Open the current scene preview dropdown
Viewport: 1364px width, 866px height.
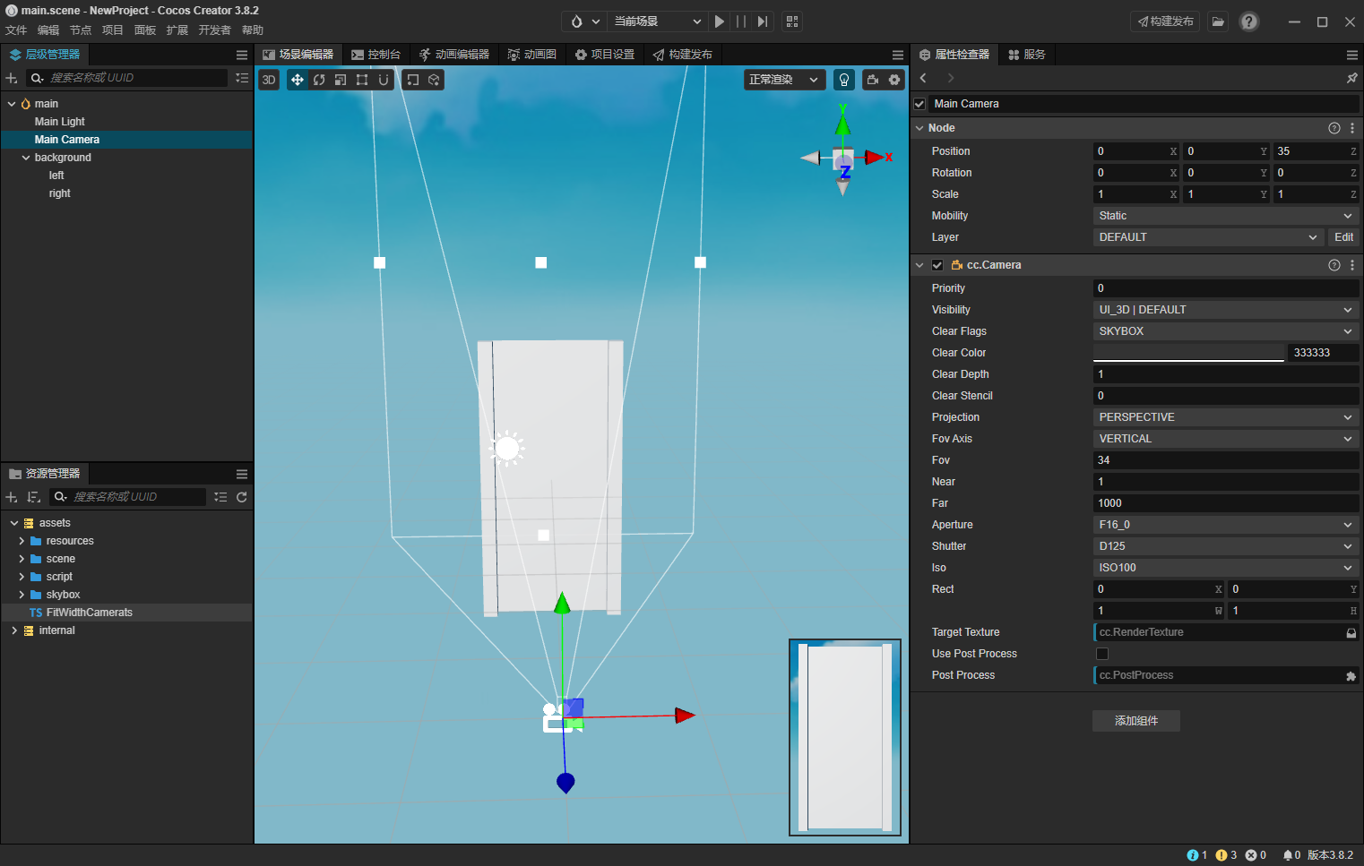[x=657, y=21]
